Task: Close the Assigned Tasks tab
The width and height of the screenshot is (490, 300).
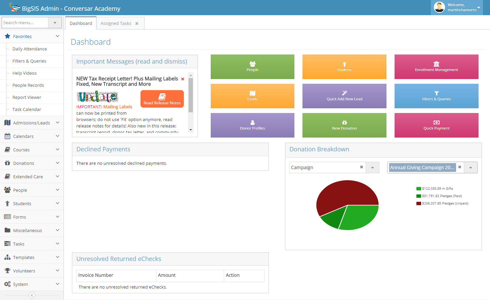Action: [x=137, y=24]
